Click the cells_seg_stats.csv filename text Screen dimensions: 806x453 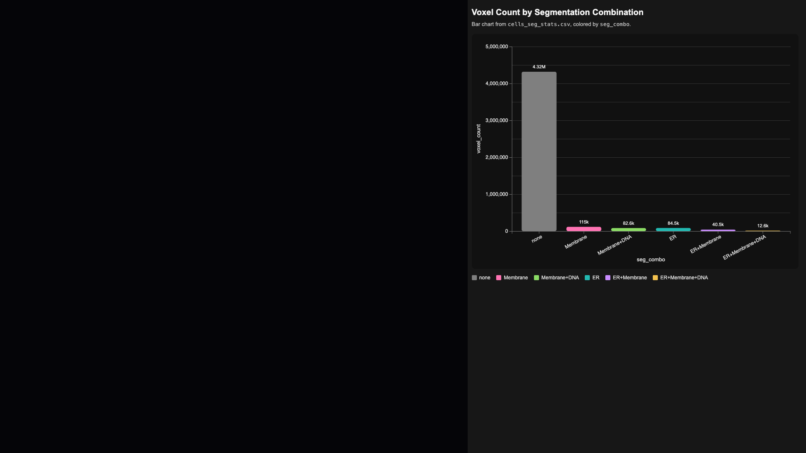click(x=539, y=24)
